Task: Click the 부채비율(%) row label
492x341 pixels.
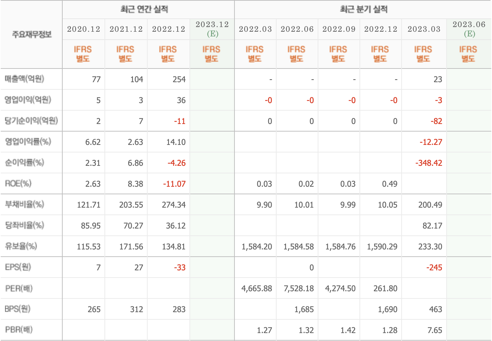Action: [24, 204]
